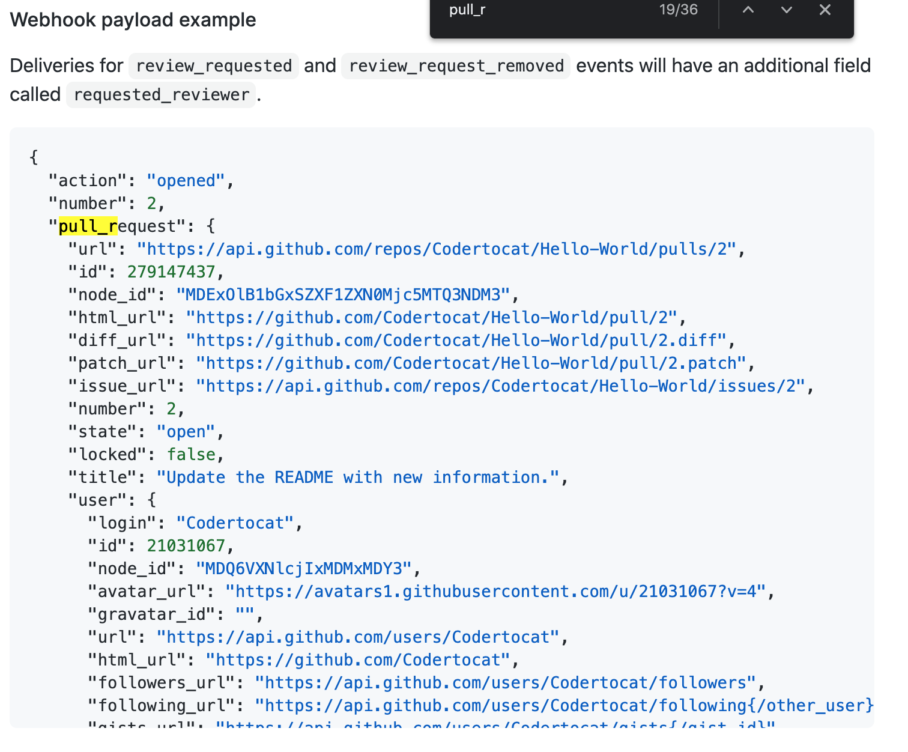Image resolution: width=908 pixels, height=752 pixels.
Task: Click the "user" key line
Action: click(x=112, y=500)
